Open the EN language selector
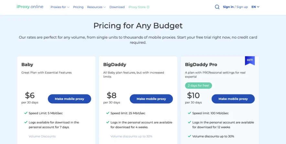This screenshot has width=286, height=144. pos(255,7)
